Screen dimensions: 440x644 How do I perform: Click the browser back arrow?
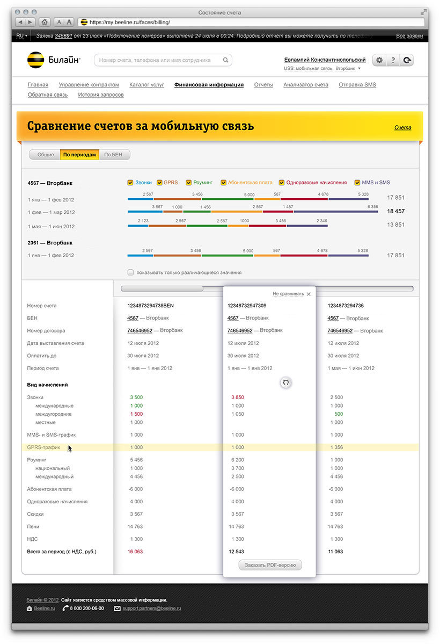pyautogui.click(x=20, y=22)
